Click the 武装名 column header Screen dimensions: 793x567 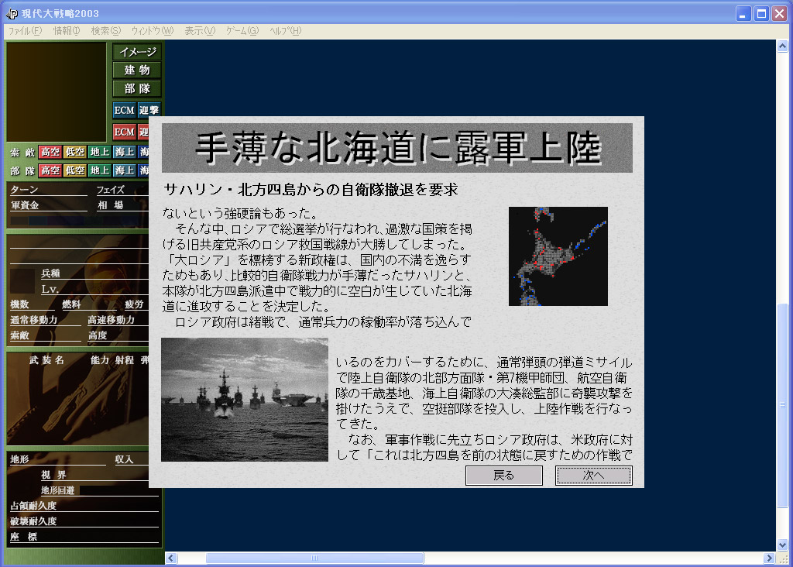[46, 360]
